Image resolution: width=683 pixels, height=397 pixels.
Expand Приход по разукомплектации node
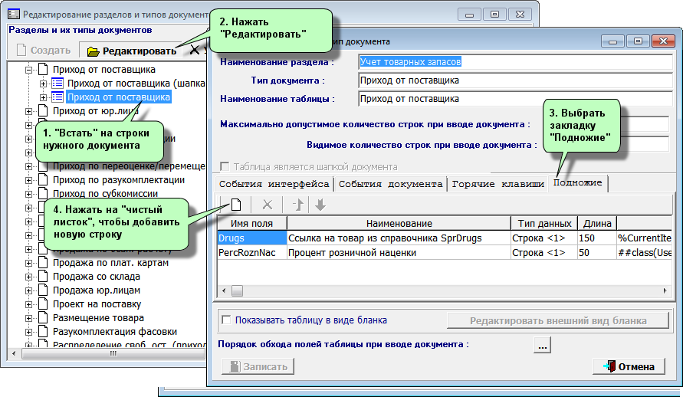coord(29,180)
